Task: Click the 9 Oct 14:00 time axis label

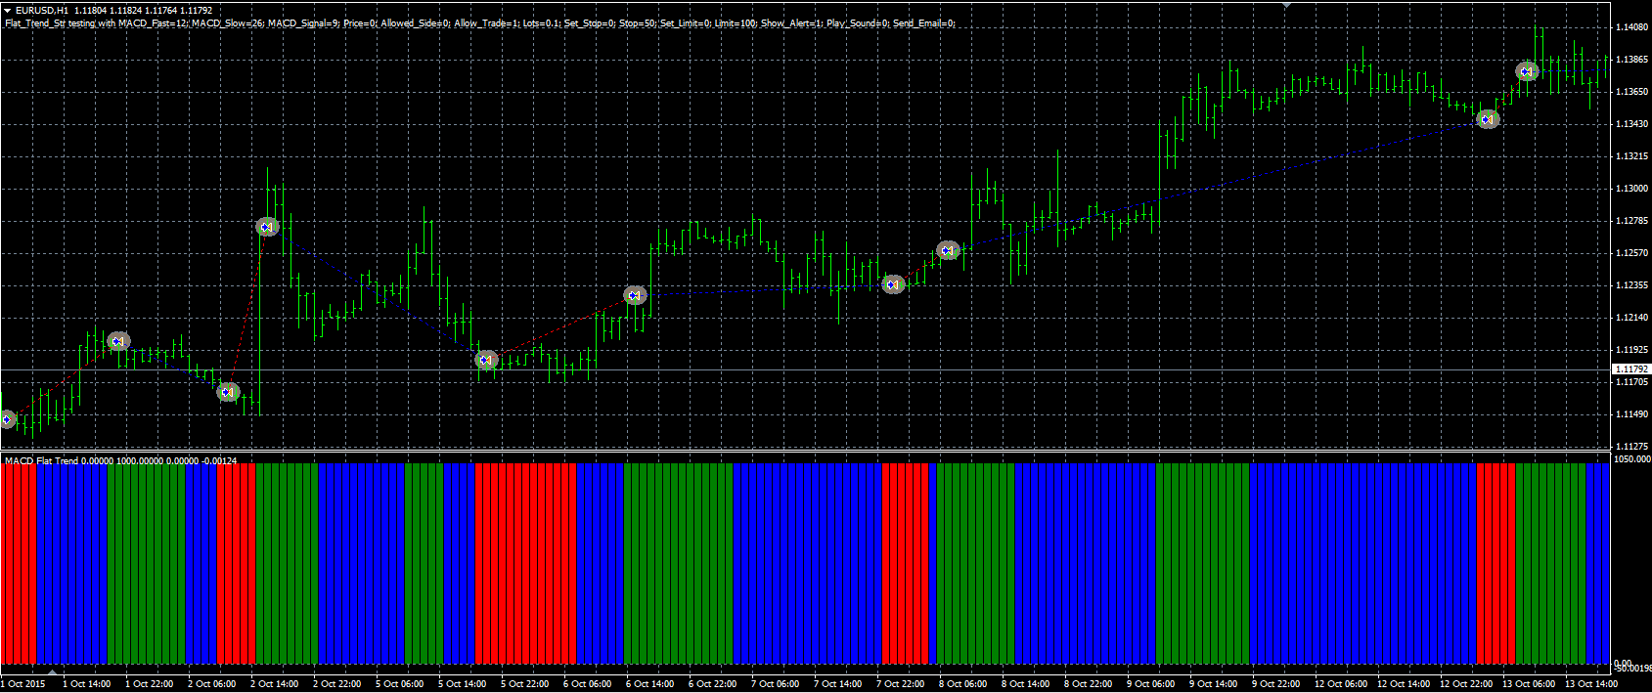Action: coord(1214,684)
